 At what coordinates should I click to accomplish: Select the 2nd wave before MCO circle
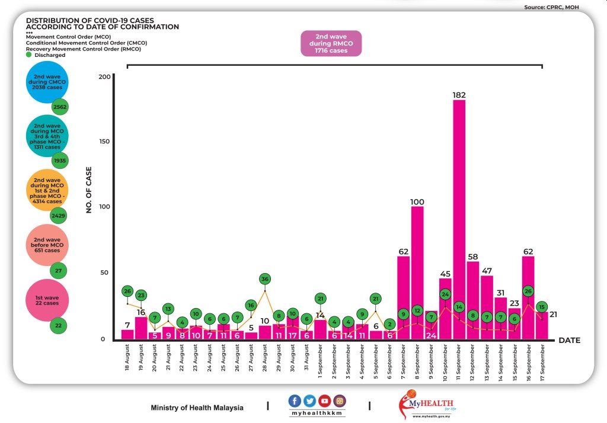click(46, 245)
